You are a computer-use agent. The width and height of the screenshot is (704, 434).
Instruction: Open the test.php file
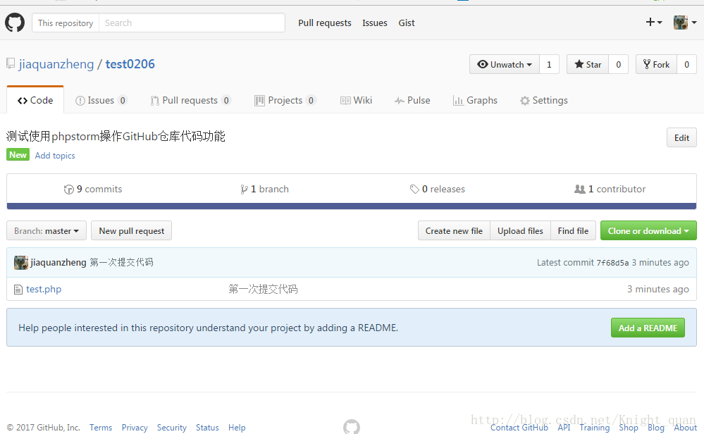[44, 289]
